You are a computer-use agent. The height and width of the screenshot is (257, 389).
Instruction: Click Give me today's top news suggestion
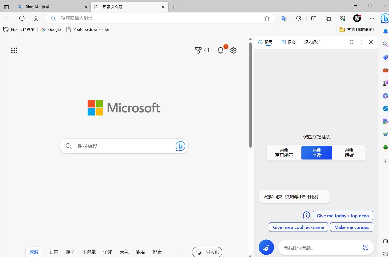343,216
